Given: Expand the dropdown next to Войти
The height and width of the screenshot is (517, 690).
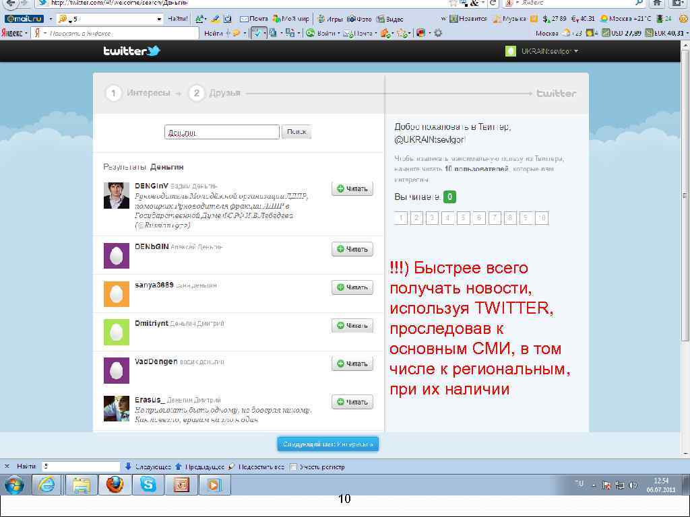Looking at the screenshot, I should coord(339,33).
